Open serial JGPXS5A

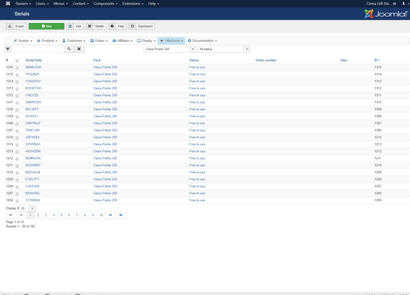click(32, 137)
